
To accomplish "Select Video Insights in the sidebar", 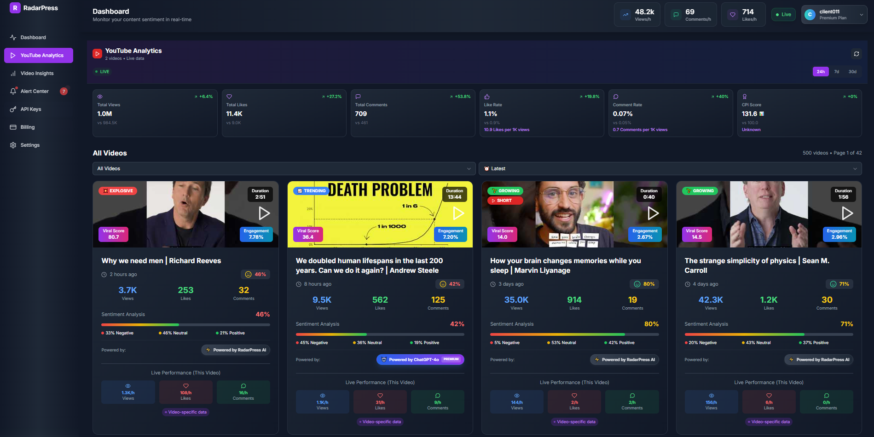I will pyautogui.click(x=37, y=73).
